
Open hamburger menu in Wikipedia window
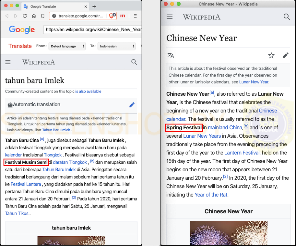tap(170, 17)
